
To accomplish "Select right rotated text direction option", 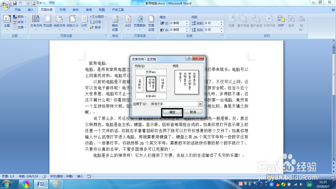I will coord(163,84).
